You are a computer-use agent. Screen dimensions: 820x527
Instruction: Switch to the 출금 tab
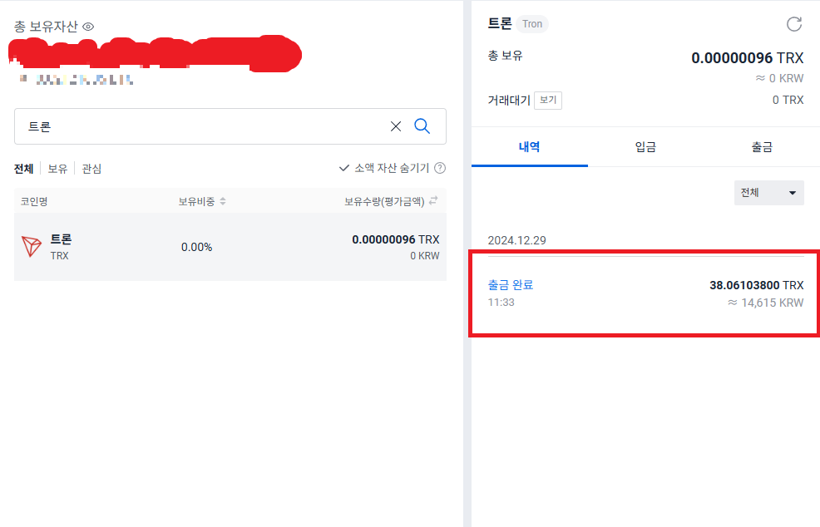(762, 147)
